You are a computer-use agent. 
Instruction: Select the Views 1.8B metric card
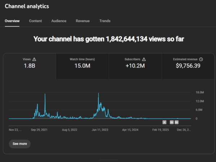pyautogui.click(x=30, y=66)
